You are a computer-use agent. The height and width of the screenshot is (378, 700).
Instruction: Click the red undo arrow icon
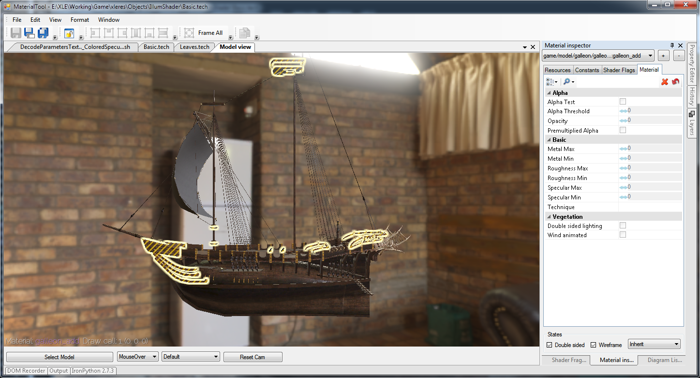[x=676, y=82]
